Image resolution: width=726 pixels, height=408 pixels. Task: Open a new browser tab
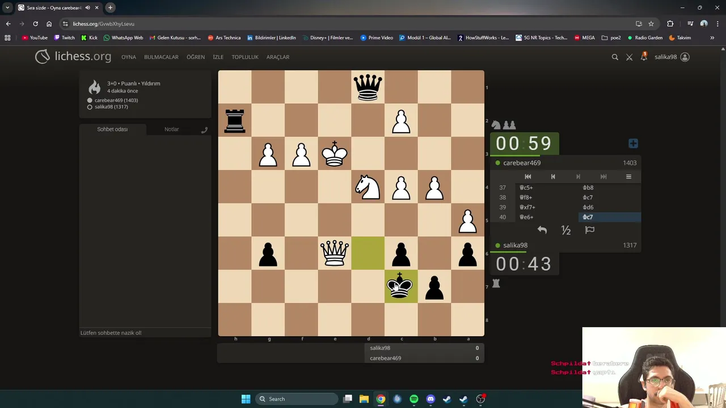pos(110,7)
